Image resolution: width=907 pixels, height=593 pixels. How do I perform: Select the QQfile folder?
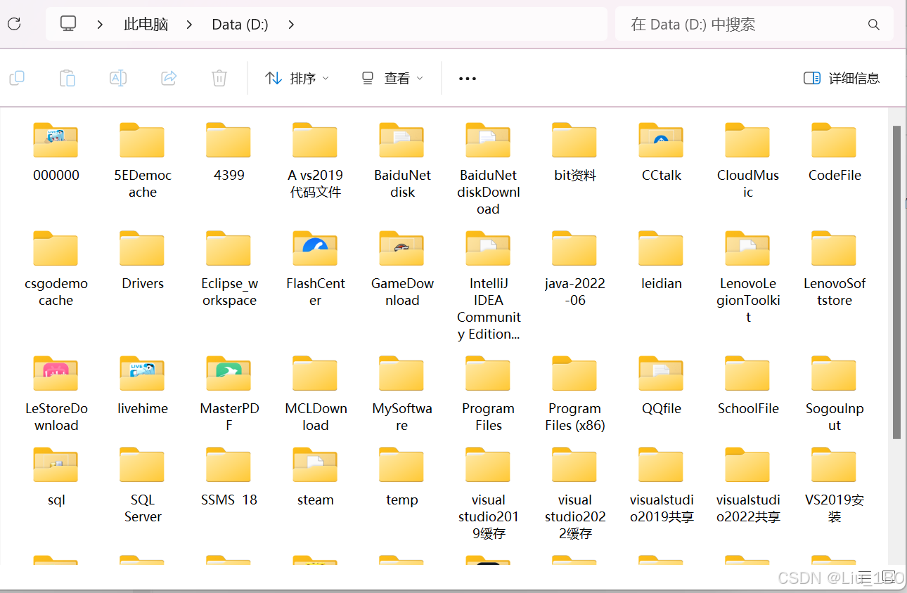[x=662, y=385]
